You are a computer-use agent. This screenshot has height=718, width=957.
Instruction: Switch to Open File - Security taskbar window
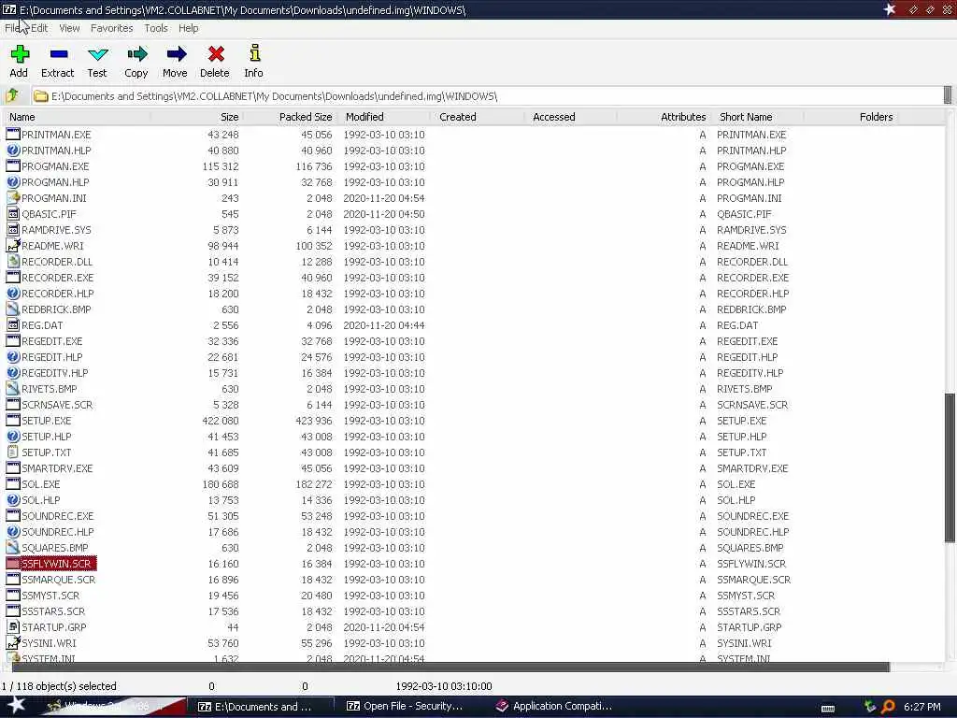click(405, 707)
